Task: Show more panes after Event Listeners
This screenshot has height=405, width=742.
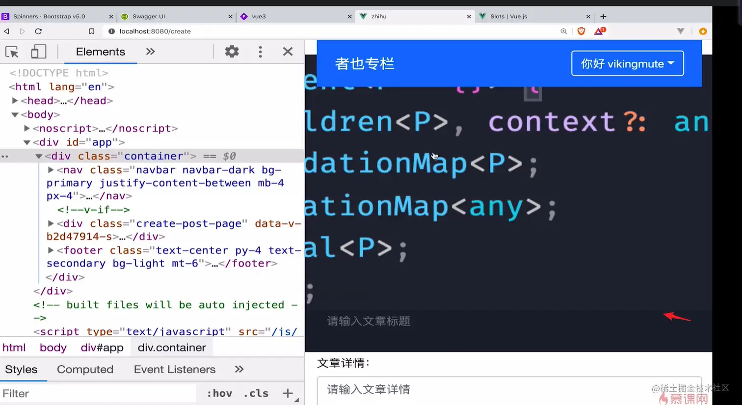Action: pos(239,369)
